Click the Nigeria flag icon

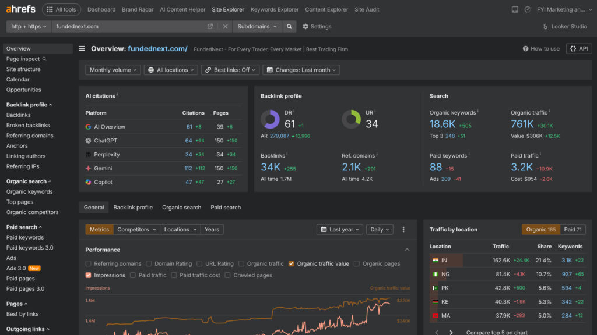click(436, 275)
